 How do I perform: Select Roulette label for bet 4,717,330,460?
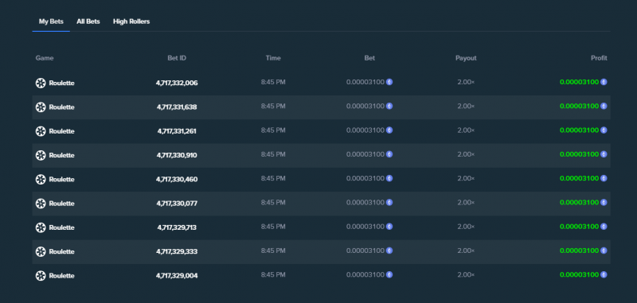[62, 179]
